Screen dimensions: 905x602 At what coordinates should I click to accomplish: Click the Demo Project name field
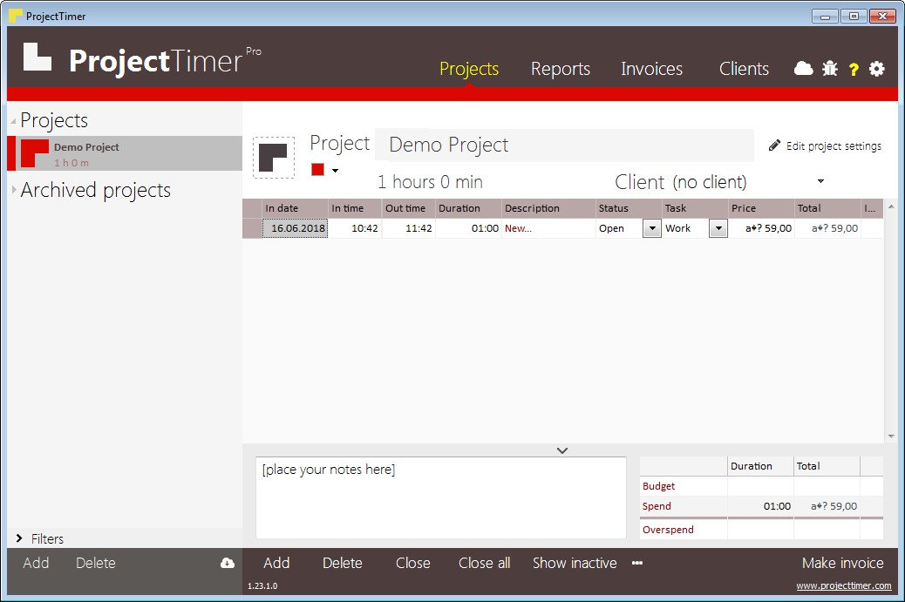564,145
